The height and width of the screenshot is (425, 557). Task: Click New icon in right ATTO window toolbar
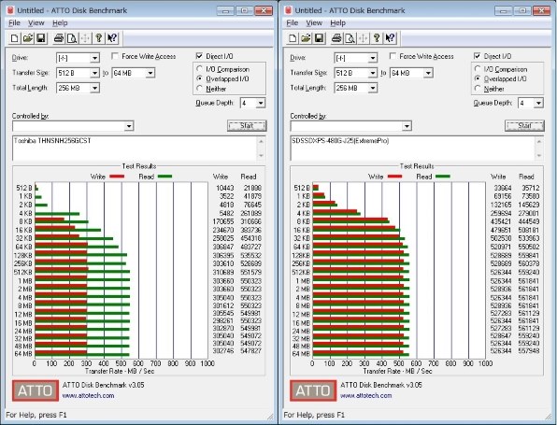(x=293, y=38)
